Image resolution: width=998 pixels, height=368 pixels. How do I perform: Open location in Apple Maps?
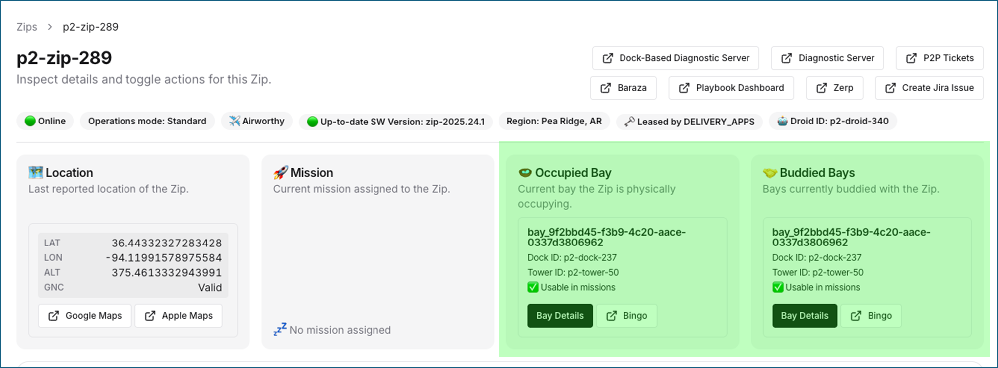point(178,316)
